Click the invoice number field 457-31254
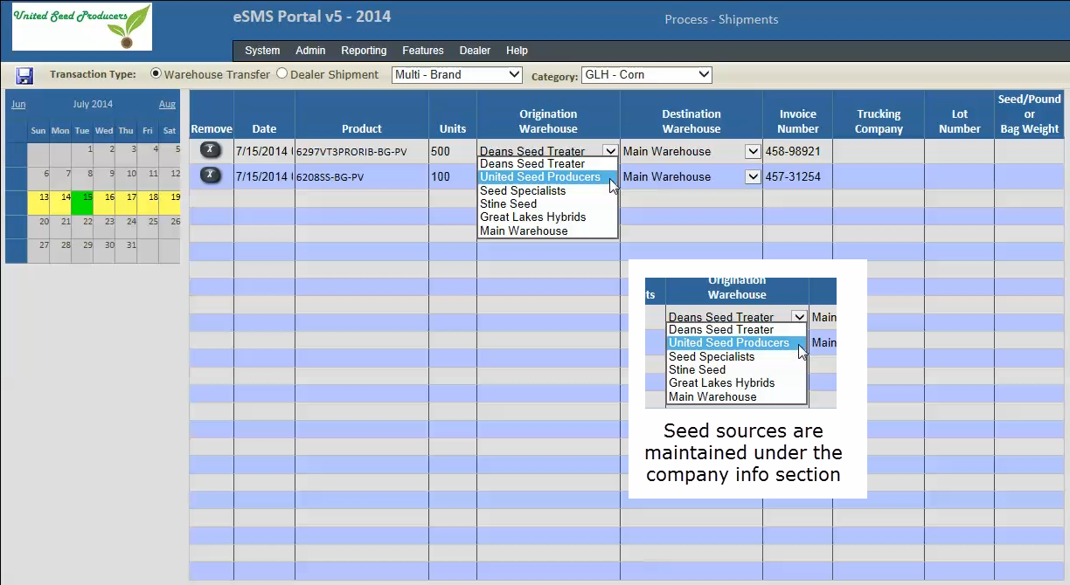The image size is (1070, 585). tap(797, 176)
